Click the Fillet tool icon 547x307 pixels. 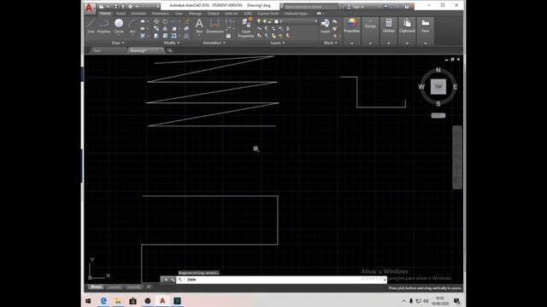[174, 29]
